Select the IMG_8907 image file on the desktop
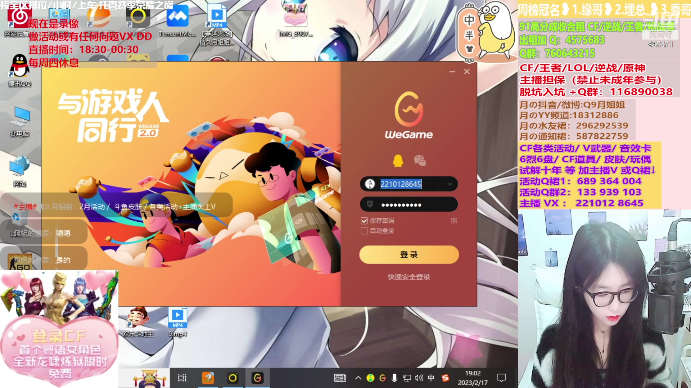This screenshot has width=691, height=388. (295, 20)
